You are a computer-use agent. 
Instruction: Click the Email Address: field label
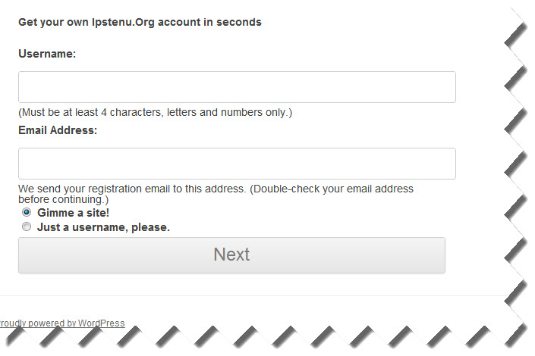(x=58, y=130)
